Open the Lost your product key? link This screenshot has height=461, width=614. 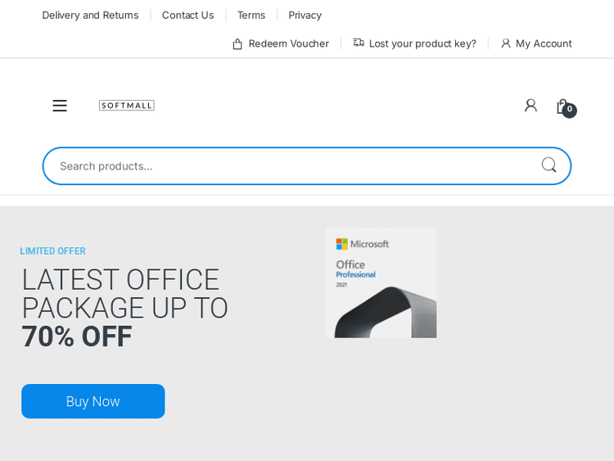point(422,43)
